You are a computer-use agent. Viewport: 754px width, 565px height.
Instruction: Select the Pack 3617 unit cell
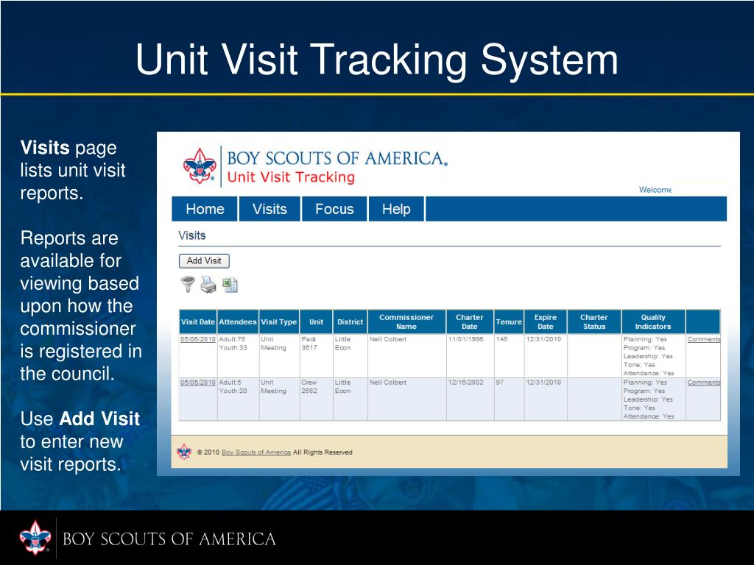316,355
